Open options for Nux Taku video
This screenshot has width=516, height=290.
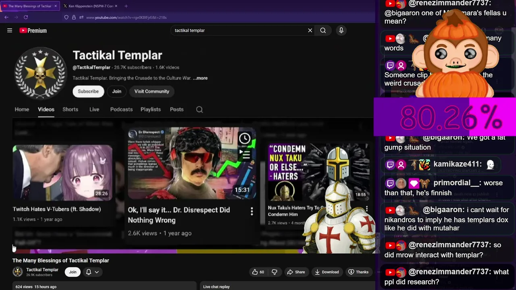click(366, 209)
